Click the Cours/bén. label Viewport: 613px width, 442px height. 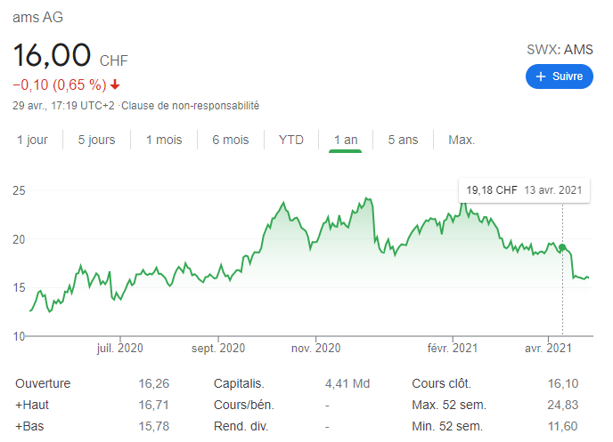tap(244, 405)
